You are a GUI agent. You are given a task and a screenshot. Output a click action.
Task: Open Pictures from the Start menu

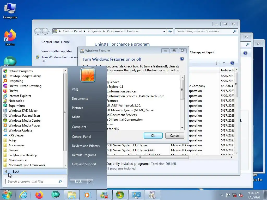click(x=77, y=108)
